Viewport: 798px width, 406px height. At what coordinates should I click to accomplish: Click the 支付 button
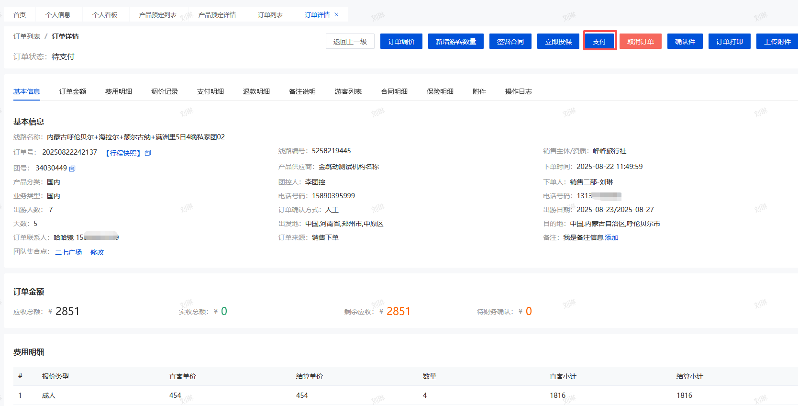click(599, 42)
